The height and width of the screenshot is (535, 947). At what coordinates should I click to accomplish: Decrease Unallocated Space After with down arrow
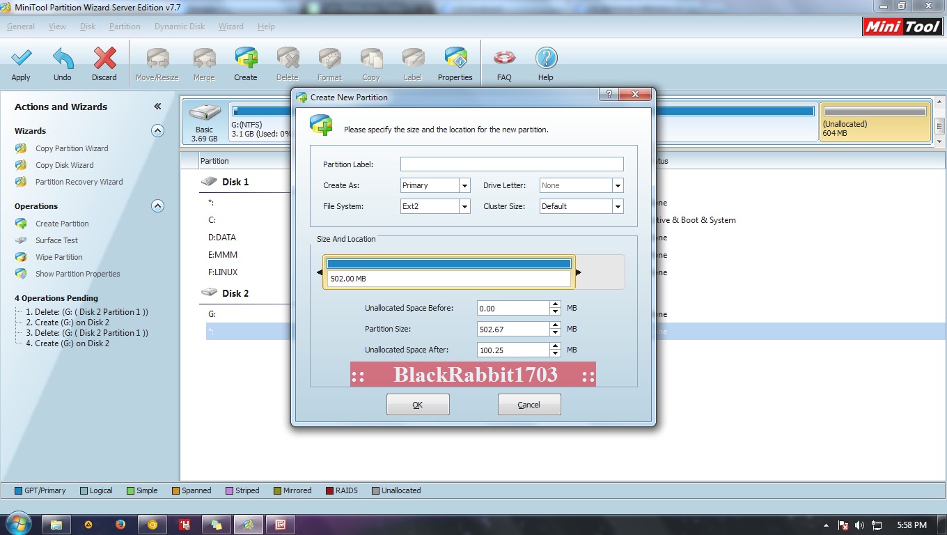point(555,354)
